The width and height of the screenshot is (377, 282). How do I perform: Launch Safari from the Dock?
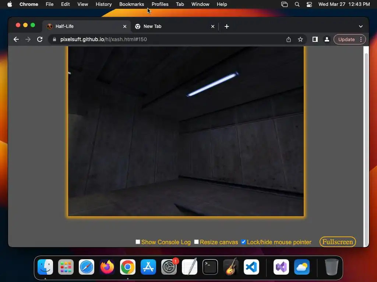point(87,267)
